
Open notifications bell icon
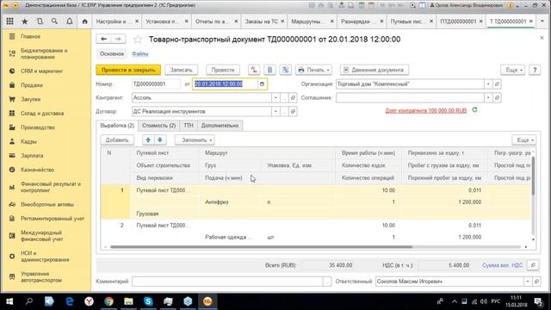pos(70,22)
